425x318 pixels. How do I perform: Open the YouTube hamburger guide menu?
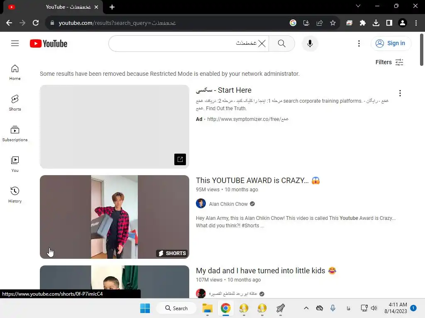pyautogui.click(x=15, y=43)
